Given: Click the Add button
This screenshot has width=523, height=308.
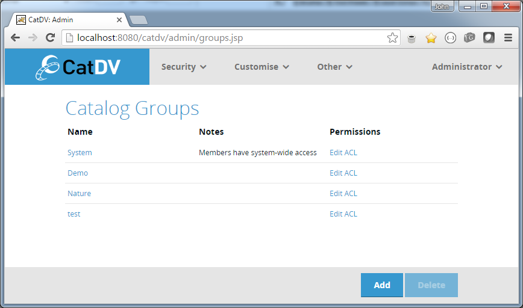Looking at the screenshot, I should (382, 285).
